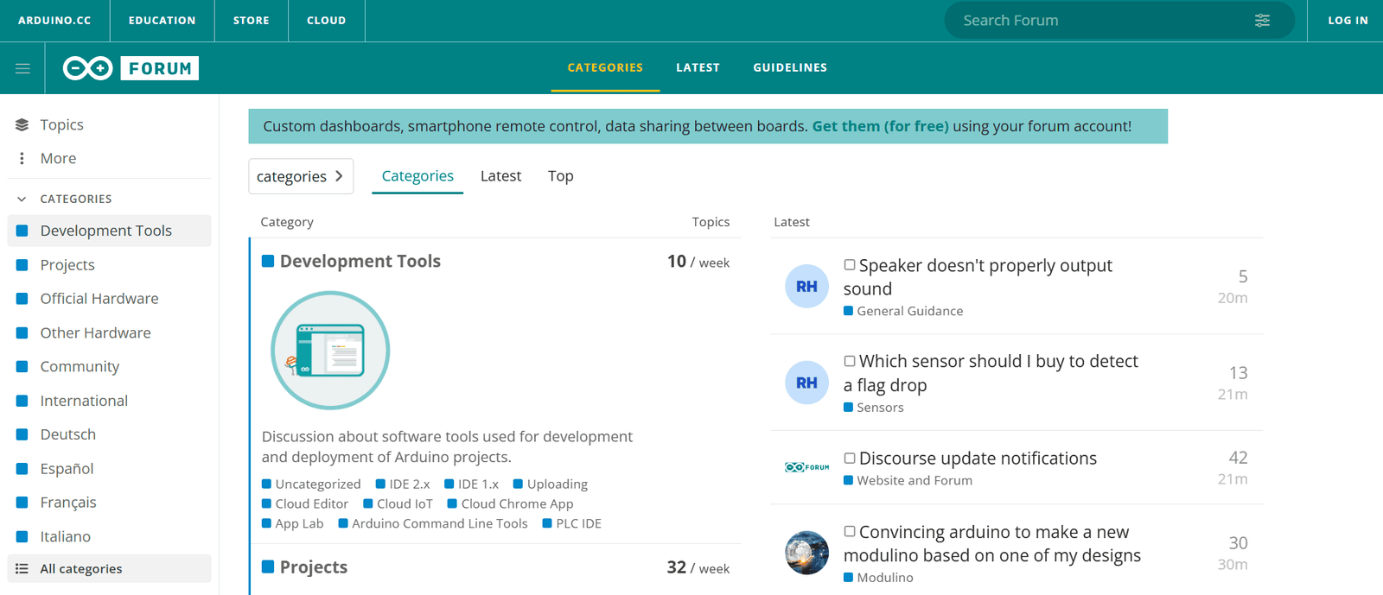Screen dimensions: 1383x595
Task: Select CATEGORIES in the header navigation
Action: (x=605, y=67)
